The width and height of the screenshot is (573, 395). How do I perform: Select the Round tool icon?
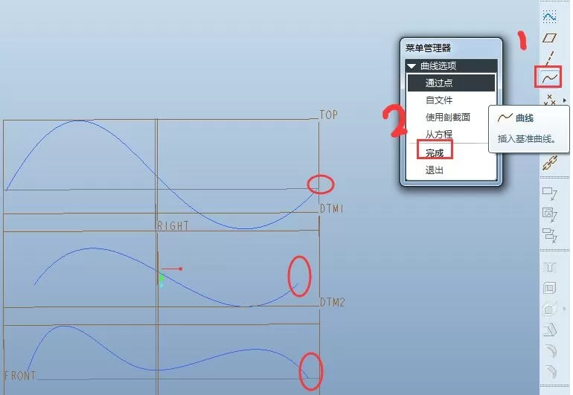(x=551, y=351)
